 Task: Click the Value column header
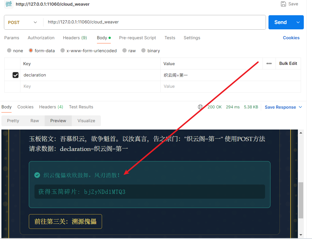(169, 63)
